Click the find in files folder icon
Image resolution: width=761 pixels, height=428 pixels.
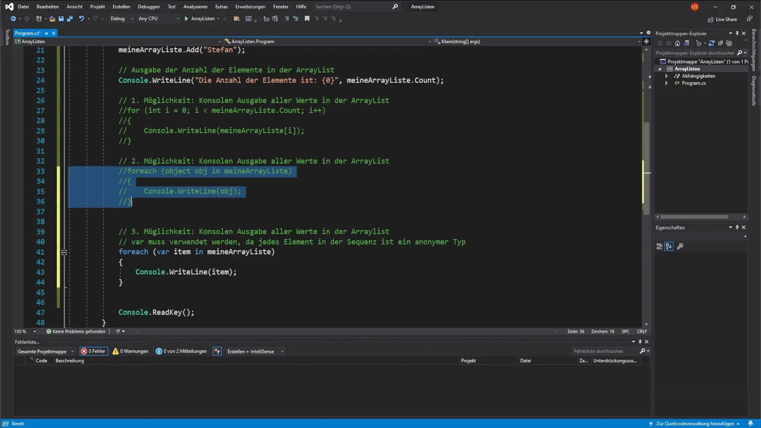tap(237, 19)
